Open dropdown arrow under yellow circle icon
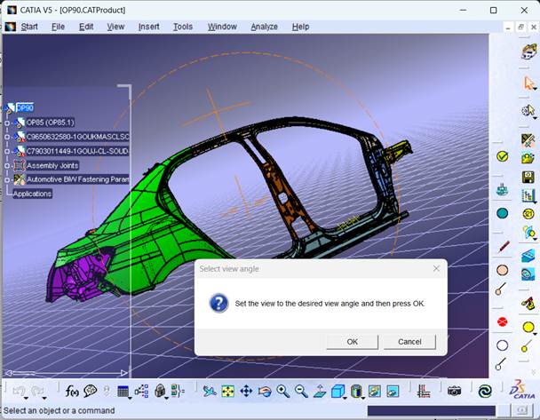This screenshot has height=420, width=540. click(535, 334)
